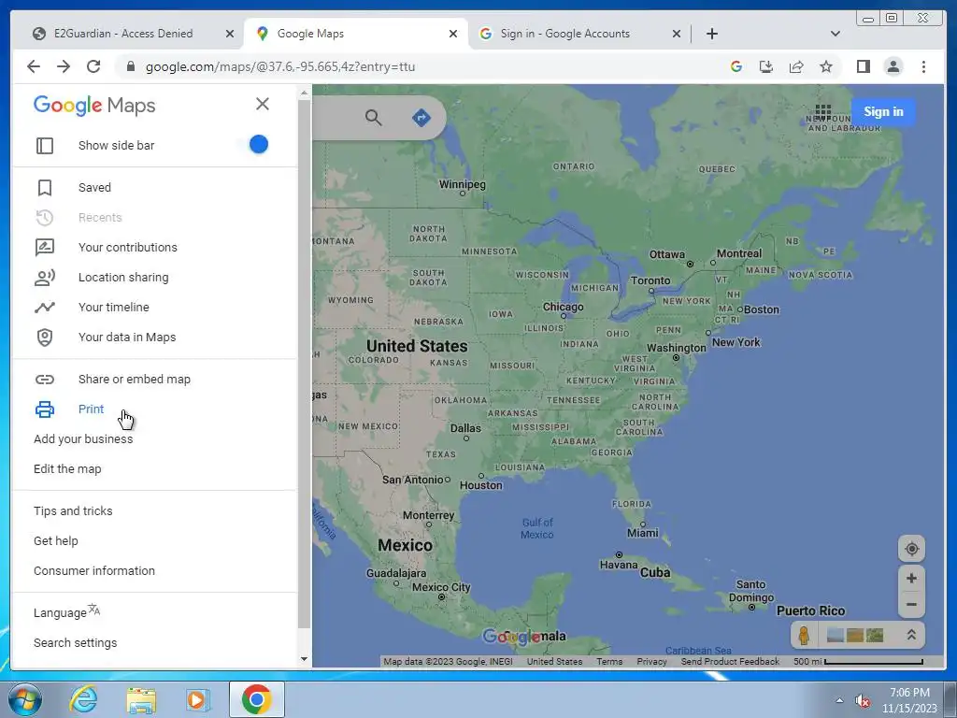This screenshot has width=957, height=718.
Task: Expand the map layers chevron
Action: (910, 635)
